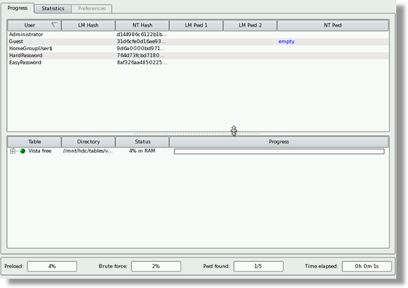Image resolution: width=408 pixels, height=288 pixels.
Task: Click the sort arrow in User column header
Action: (x=54, y=25)
